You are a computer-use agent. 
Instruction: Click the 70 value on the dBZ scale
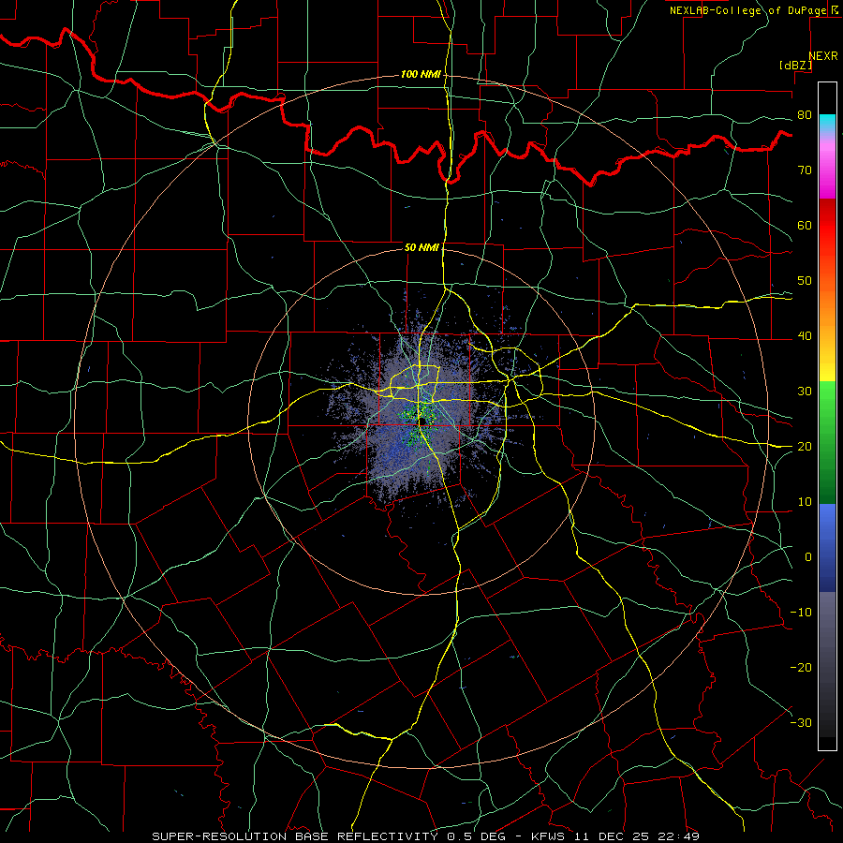pyautogui.click(x=805, y=170)
